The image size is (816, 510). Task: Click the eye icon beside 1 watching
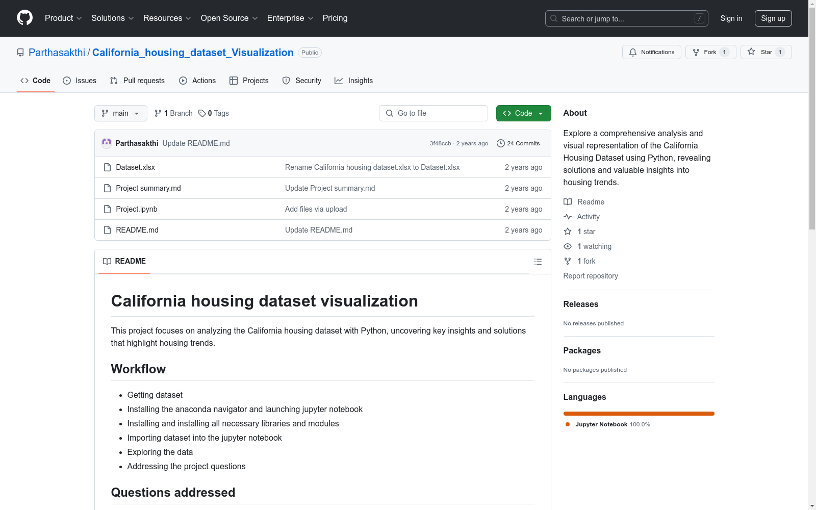pos(568,246)
